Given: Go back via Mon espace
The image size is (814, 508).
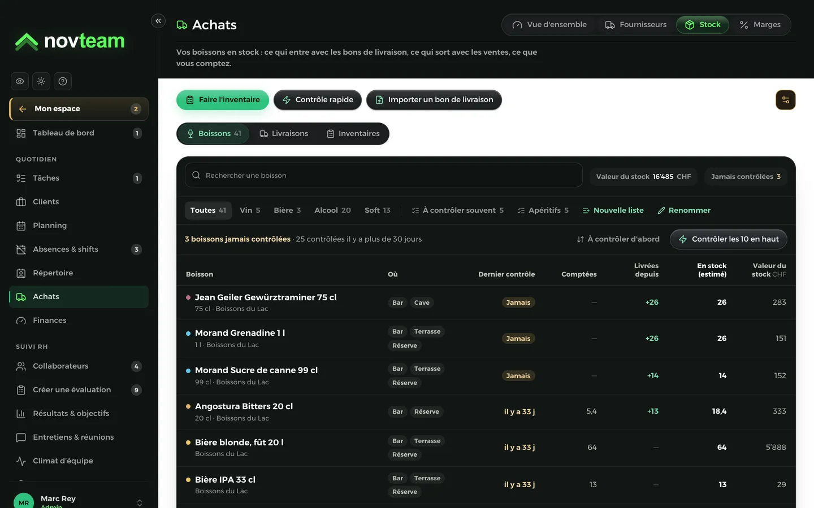Looking at the screenshot, I should (x=79, y=109).
